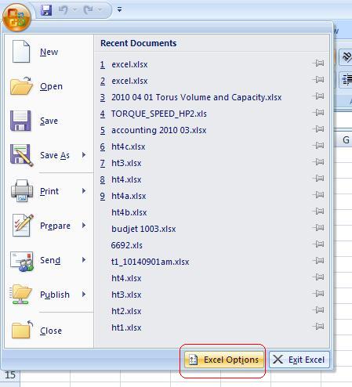Choose Close from the Office menu
352x387 pixels.
tap(49, 331)
